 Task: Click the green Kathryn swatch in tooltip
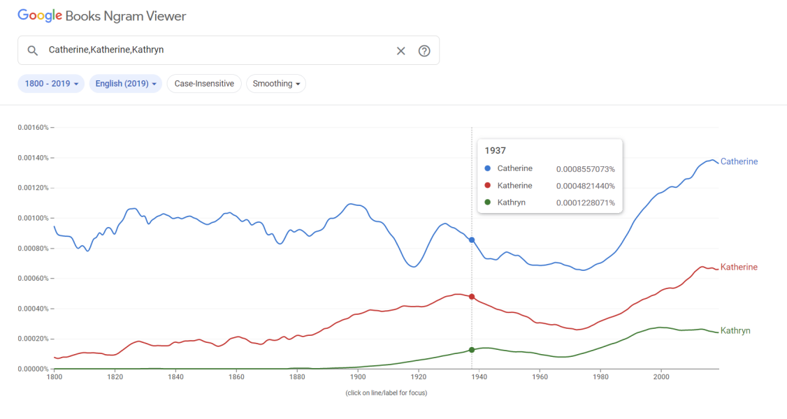pyautogui.click(x=487, y=203)
